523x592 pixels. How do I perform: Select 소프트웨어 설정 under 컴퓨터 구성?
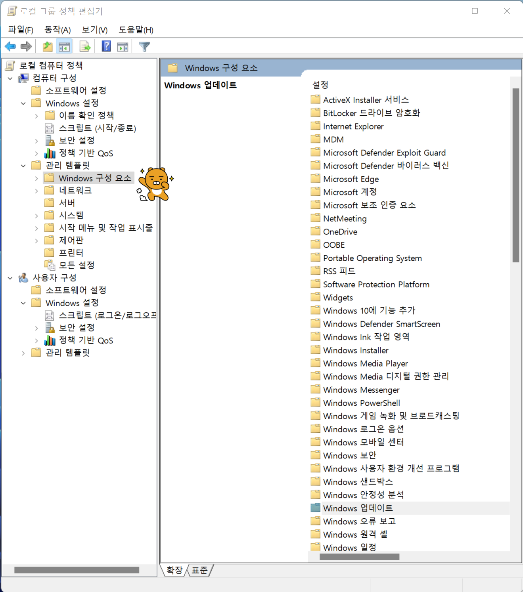[x=76, y=90]
